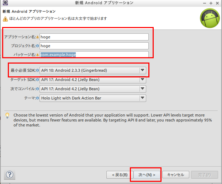Click the パッケージ名 field with com.example.hoge
This screenshot has height=184, width=222.
tap(94, 55)
